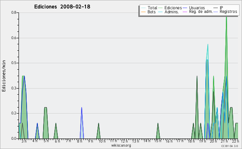Click the '12 h' x-axis label
Image resolution: width=242 pixels, height=149 pixels.
pyautogui.click(x=124, y=141)
